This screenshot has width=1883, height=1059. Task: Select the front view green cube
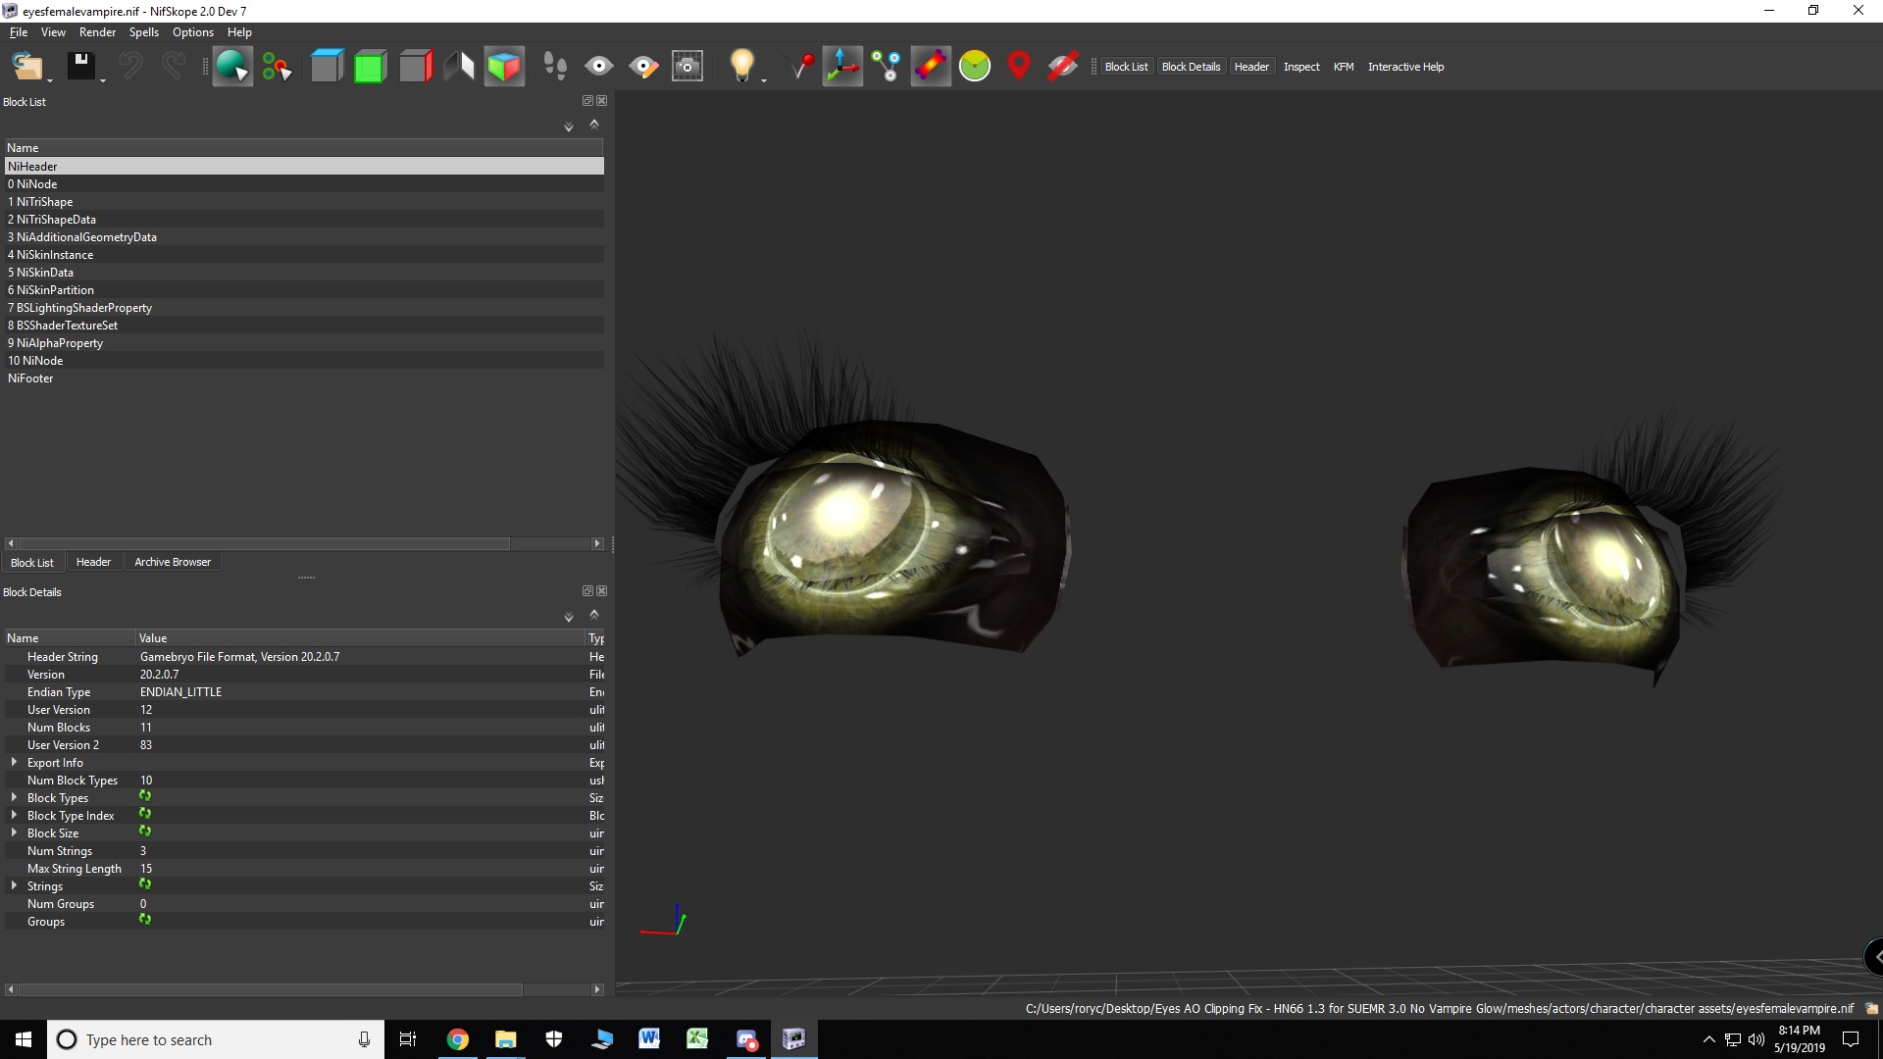coord(370,67)
